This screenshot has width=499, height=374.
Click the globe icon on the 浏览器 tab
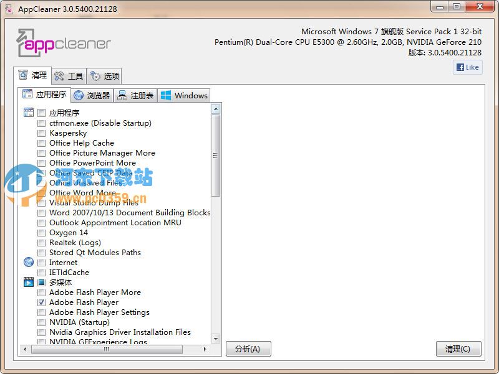coord(79,95)
